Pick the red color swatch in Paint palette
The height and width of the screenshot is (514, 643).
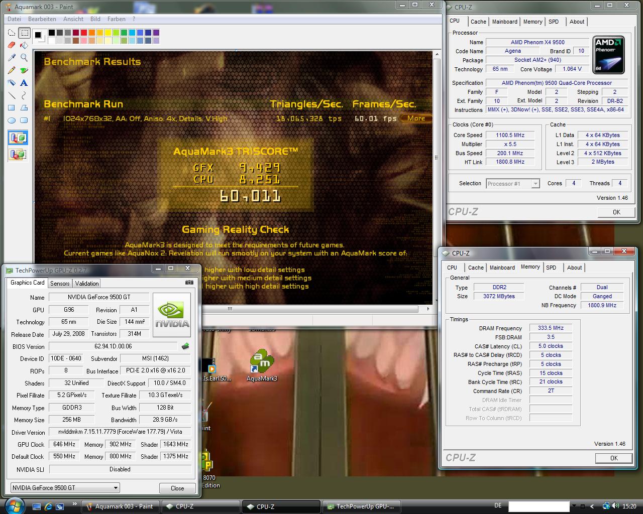[x=83, y=33]
